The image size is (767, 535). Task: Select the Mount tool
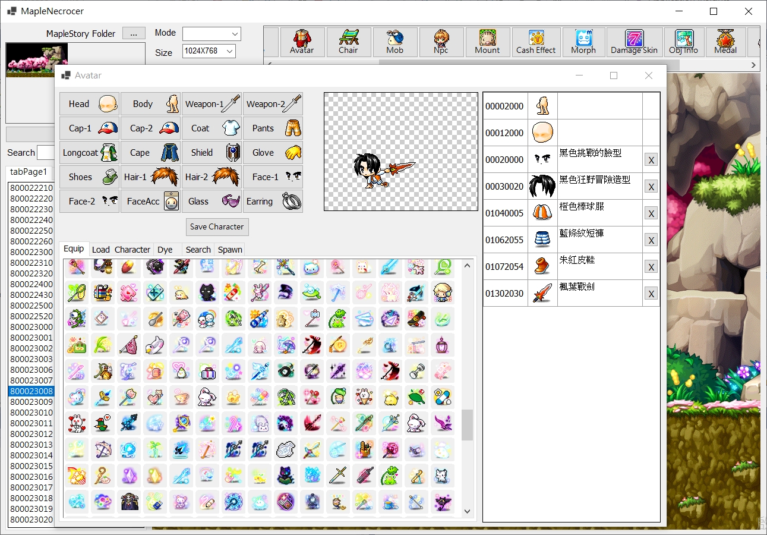[x=487, y=42]
